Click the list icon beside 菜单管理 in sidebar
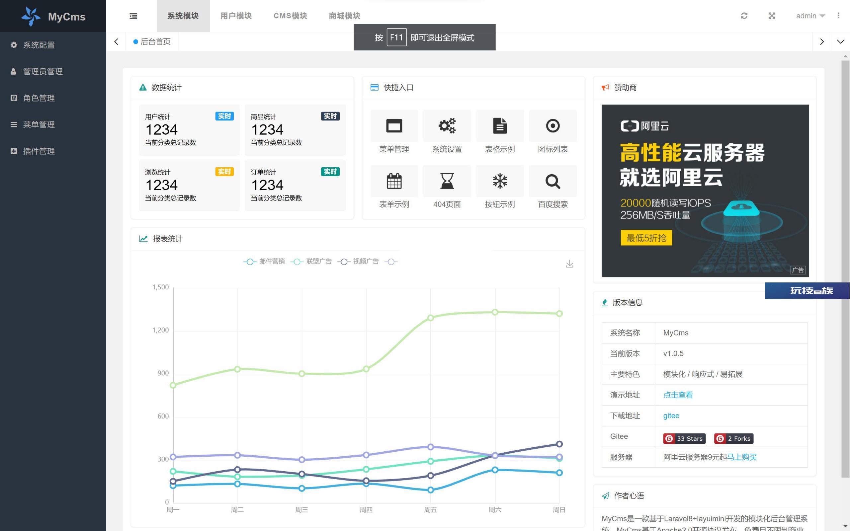Image resolution: width=850 pixels, height=531 pixels. (x=14, y=124)
